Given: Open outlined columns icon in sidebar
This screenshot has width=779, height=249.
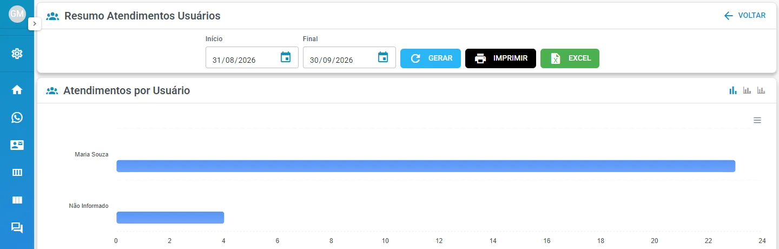Looking at the screenshot, I should 17,173.
